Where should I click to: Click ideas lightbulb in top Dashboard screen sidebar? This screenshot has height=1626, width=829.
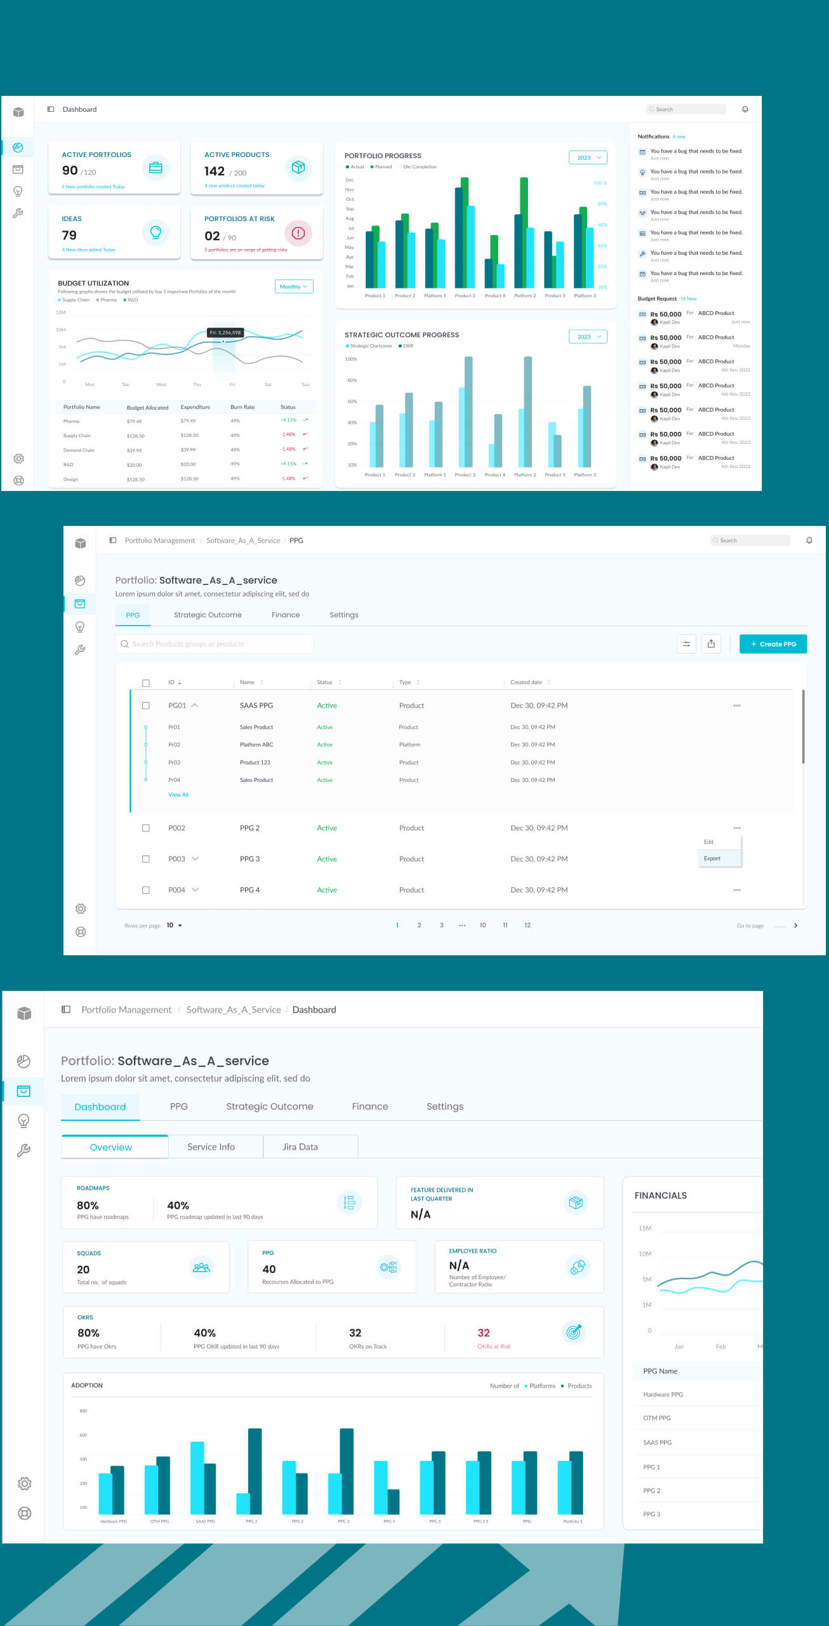click(x=18, y=191)
